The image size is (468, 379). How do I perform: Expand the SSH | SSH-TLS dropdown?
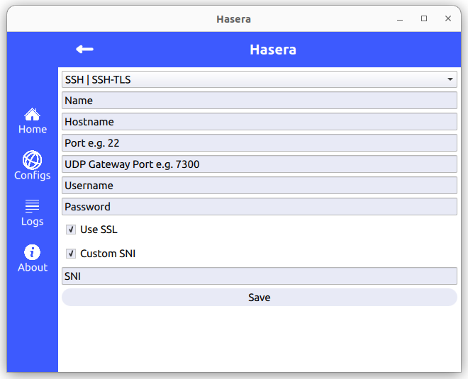coord(260,79)
